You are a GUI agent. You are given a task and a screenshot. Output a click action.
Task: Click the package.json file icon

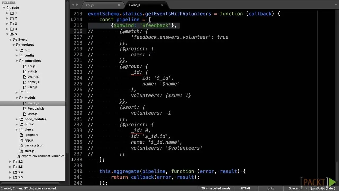click(22, 145)
